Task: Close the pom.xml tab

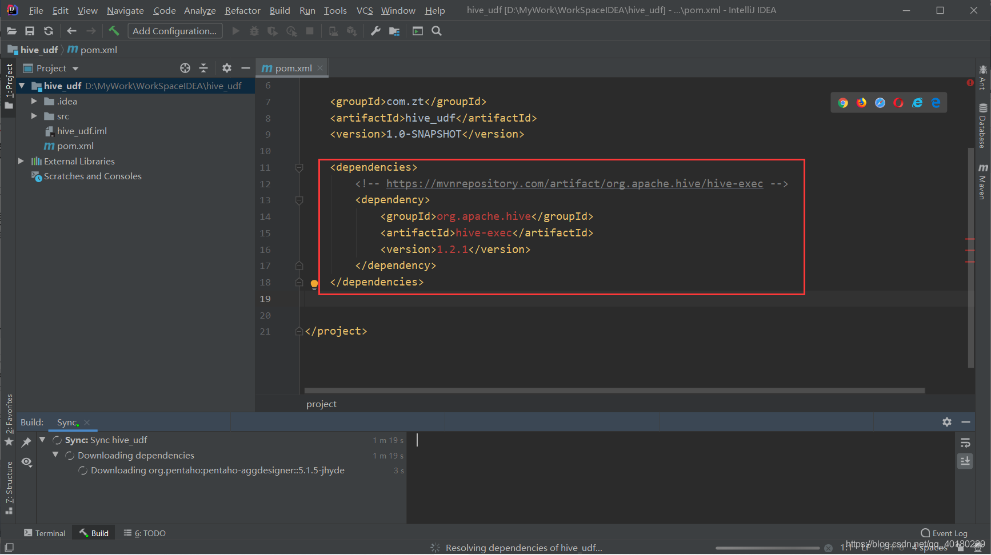Action: (x=320, y=68)
